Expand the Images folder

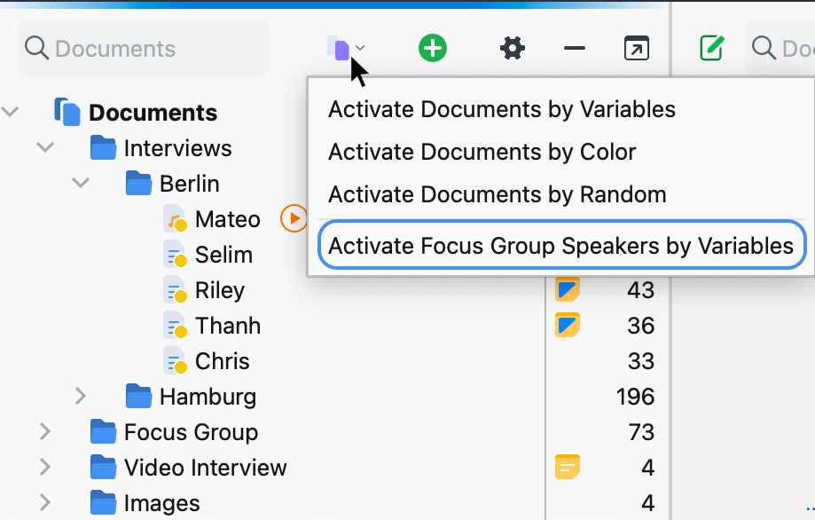[44, 502]
